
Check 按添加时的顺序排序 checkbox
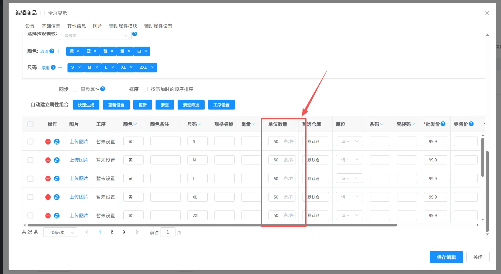(x=145, y=89)
